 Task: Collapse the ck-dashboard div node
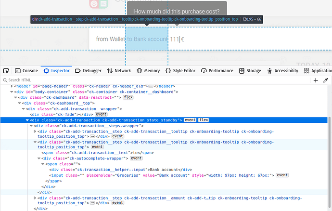point(16,97)
